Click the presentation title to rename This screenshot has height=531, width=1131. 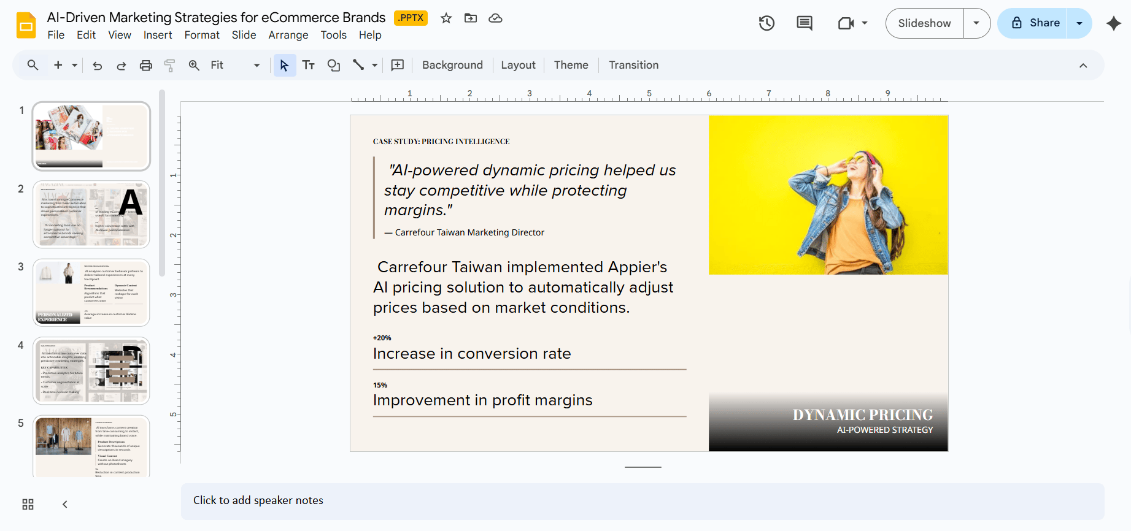pos(216,18)
